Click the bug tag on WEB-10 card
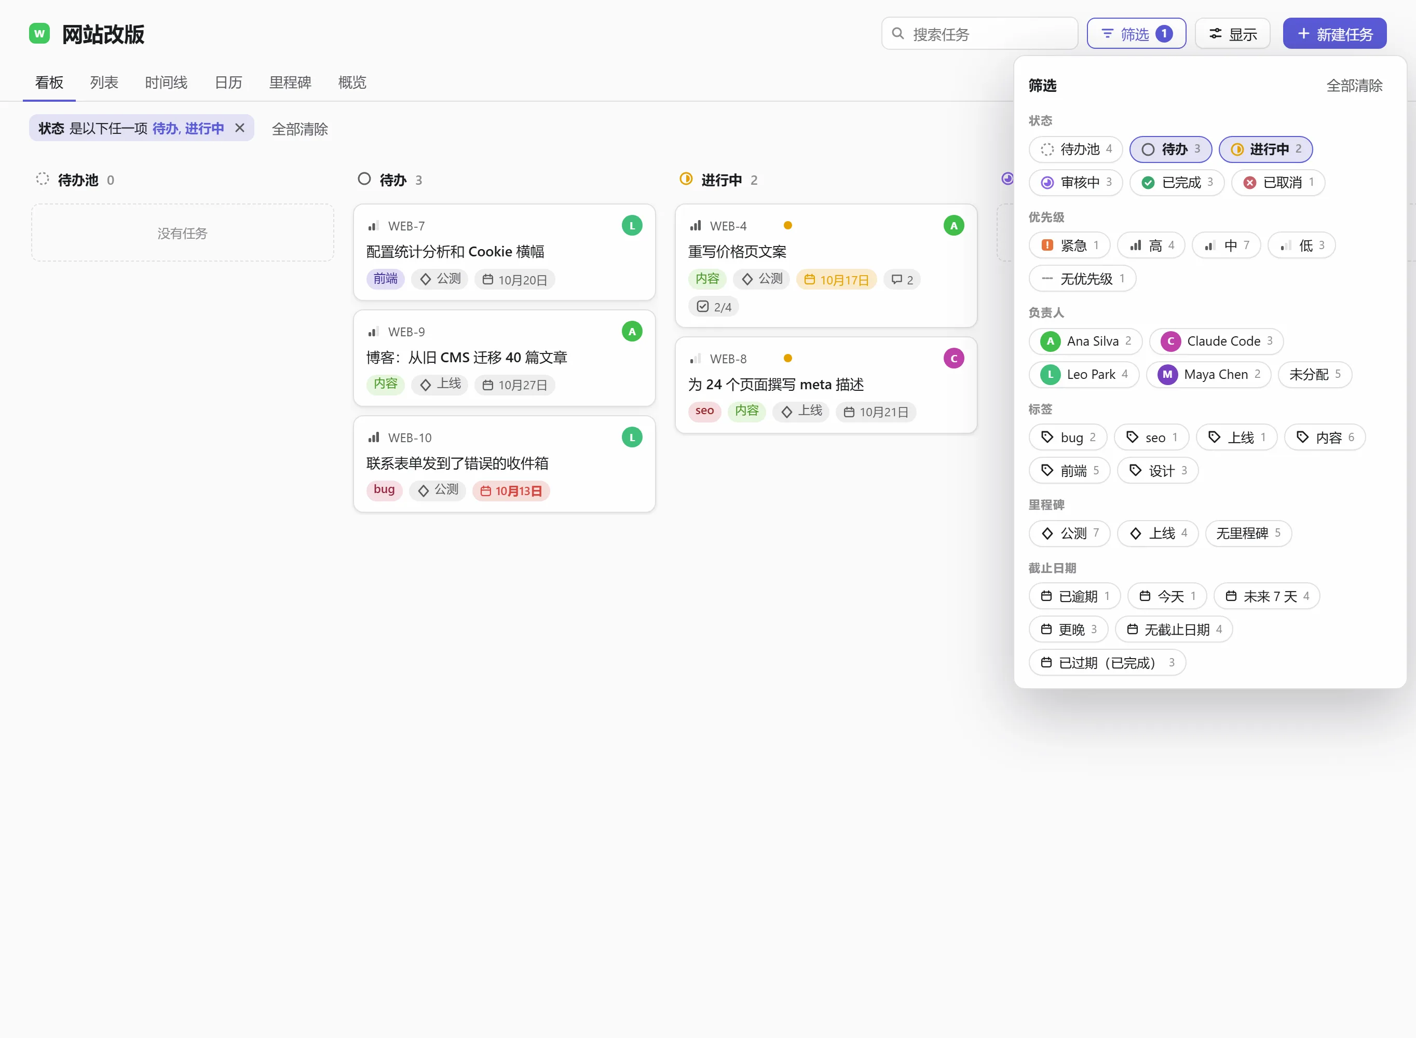Image resolution: width=1416 pixels, height=1038 pixels. tap(384, 490)
